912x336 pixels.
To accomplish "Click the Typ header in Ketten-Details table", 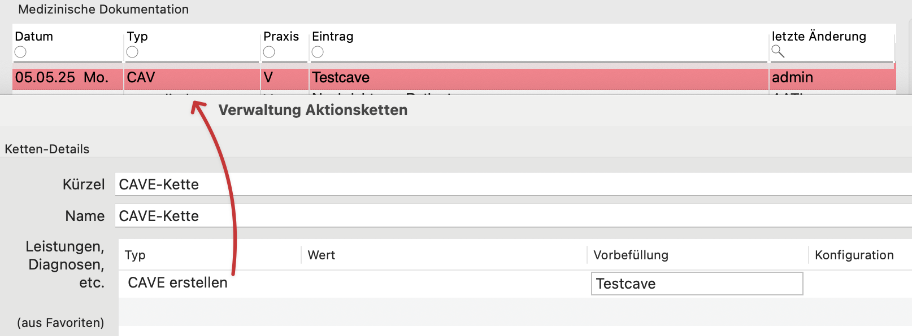I will point(135,255).
